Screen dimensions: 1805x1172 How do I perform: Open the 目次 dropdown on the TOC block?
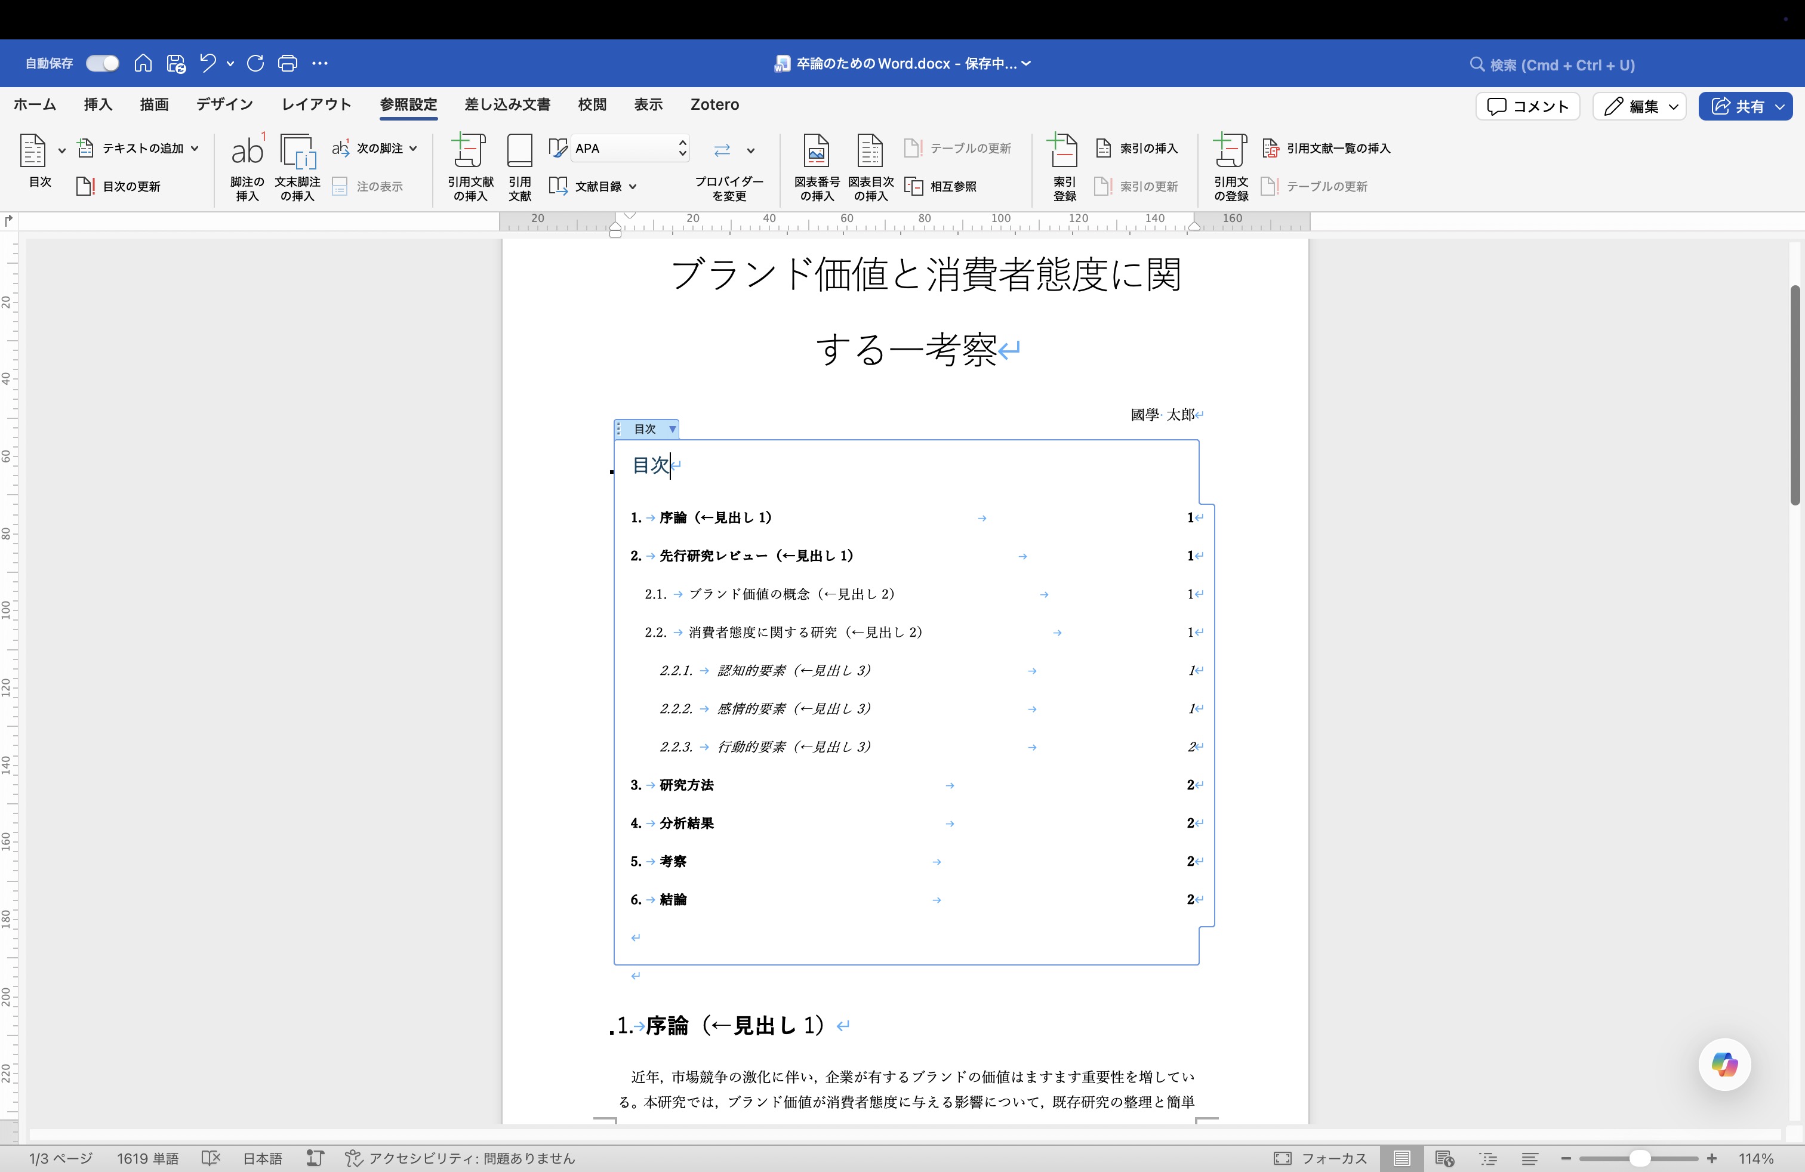[672, 429]
